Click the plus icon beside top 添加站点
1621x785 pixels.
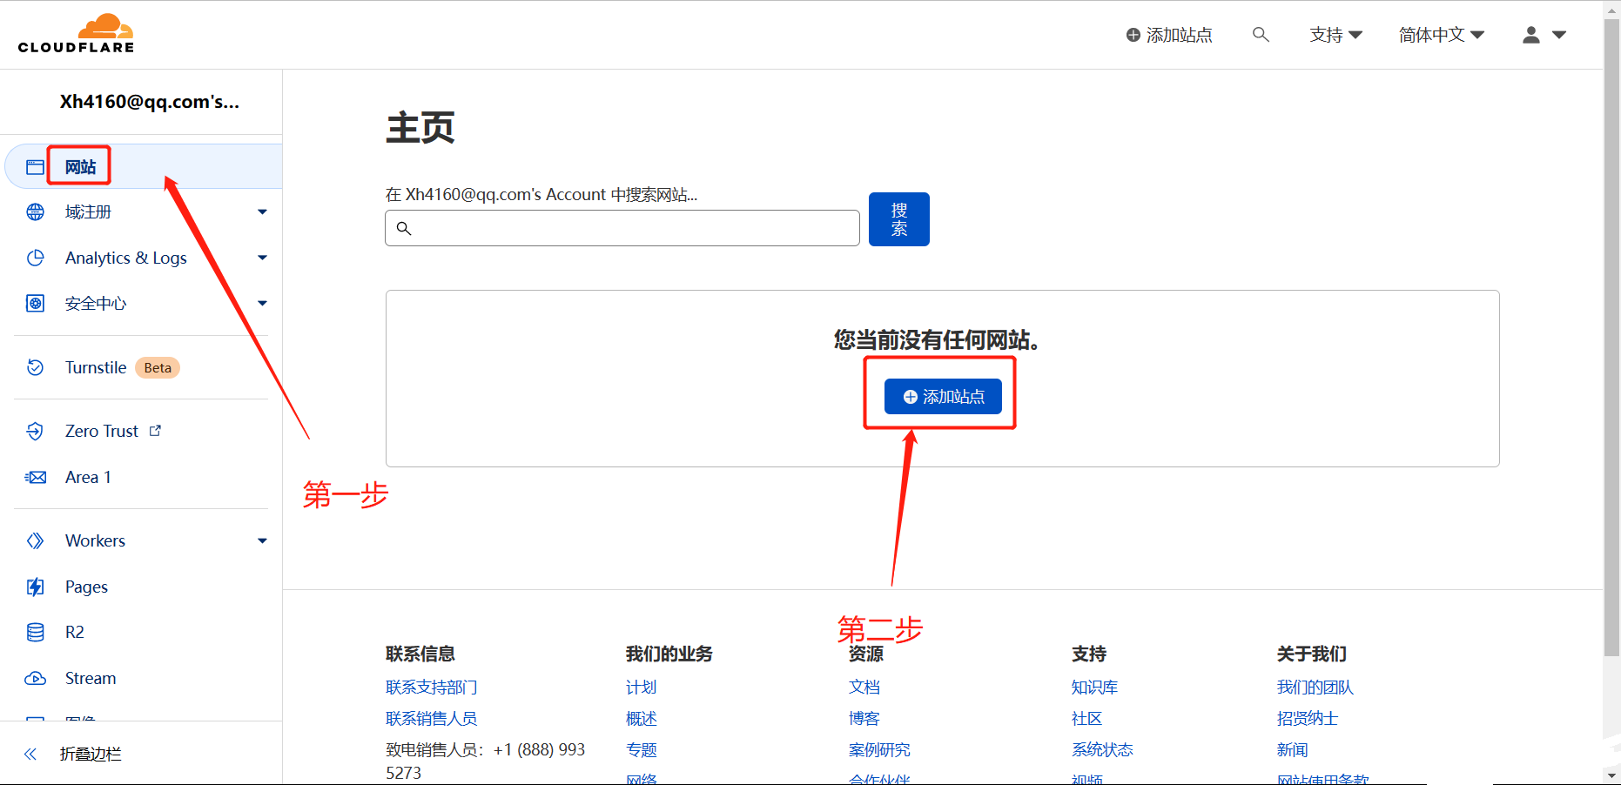click(x=1133, y=35)
